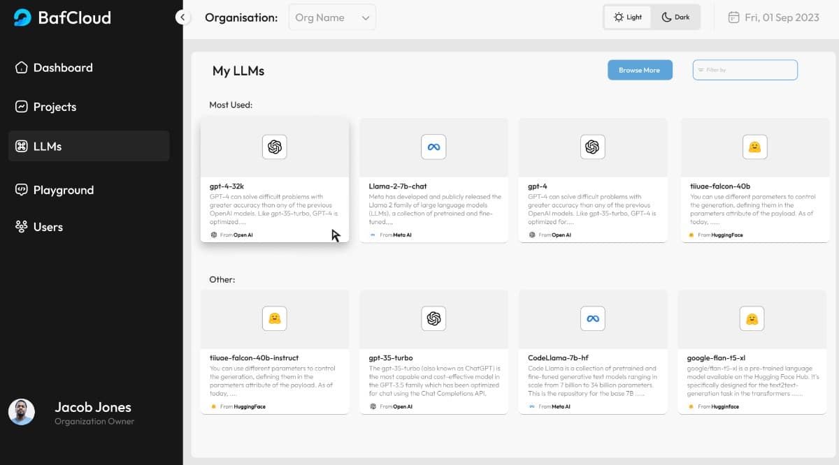Screen dimensions: 839x465
Task: Click the HuggingFace emoji on google-flan-t5-xl card
Action: [x=752, y=318]
